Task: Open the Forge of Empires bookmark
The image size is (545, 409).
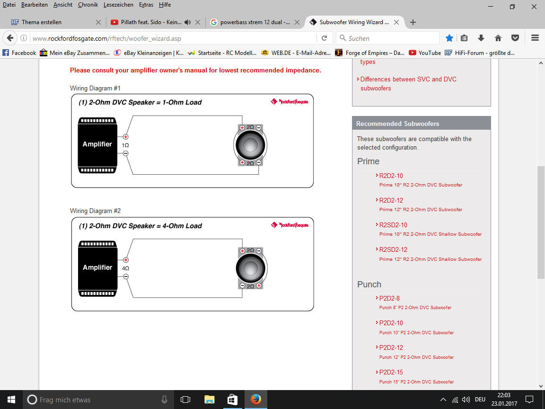Action: pos(370,53)
